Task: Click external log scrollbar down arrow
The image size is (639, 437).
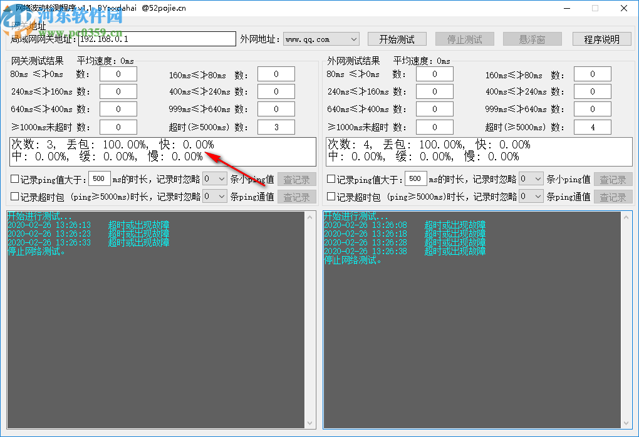Action: click(626, 423)
